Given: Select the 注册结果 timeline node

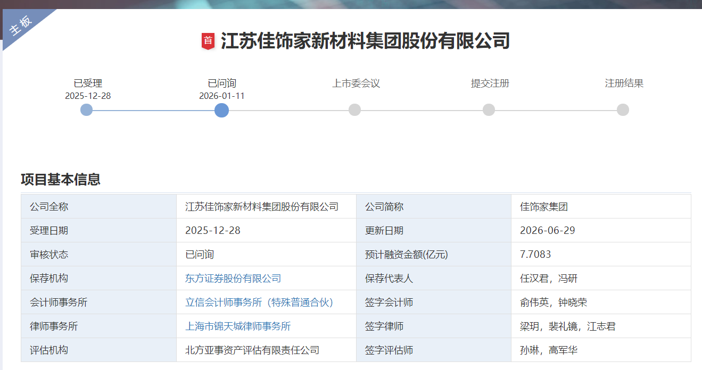Looking at the screenshot, I should point(623,110).
